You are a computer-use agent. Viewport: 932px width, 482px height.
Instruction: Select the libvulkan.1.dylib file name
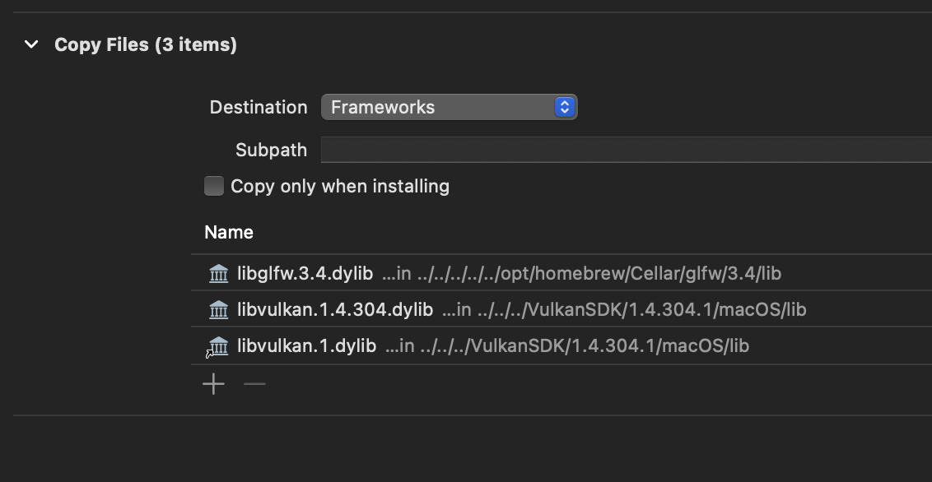pyautogui.click(x=306, y=345)
